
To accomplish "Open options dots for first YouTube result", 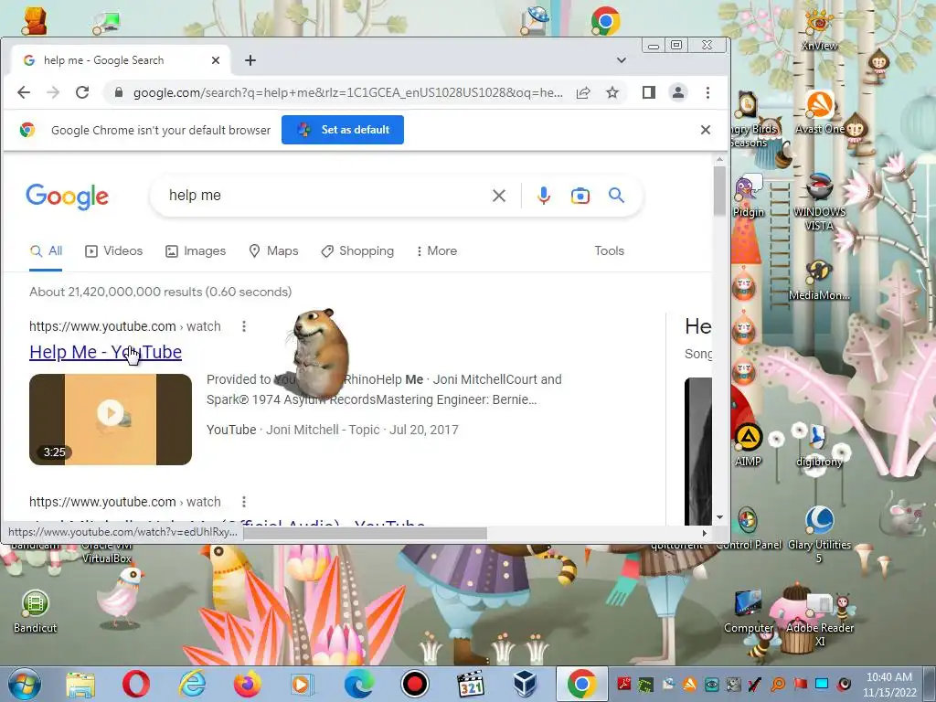I will [x=243, y=326].
